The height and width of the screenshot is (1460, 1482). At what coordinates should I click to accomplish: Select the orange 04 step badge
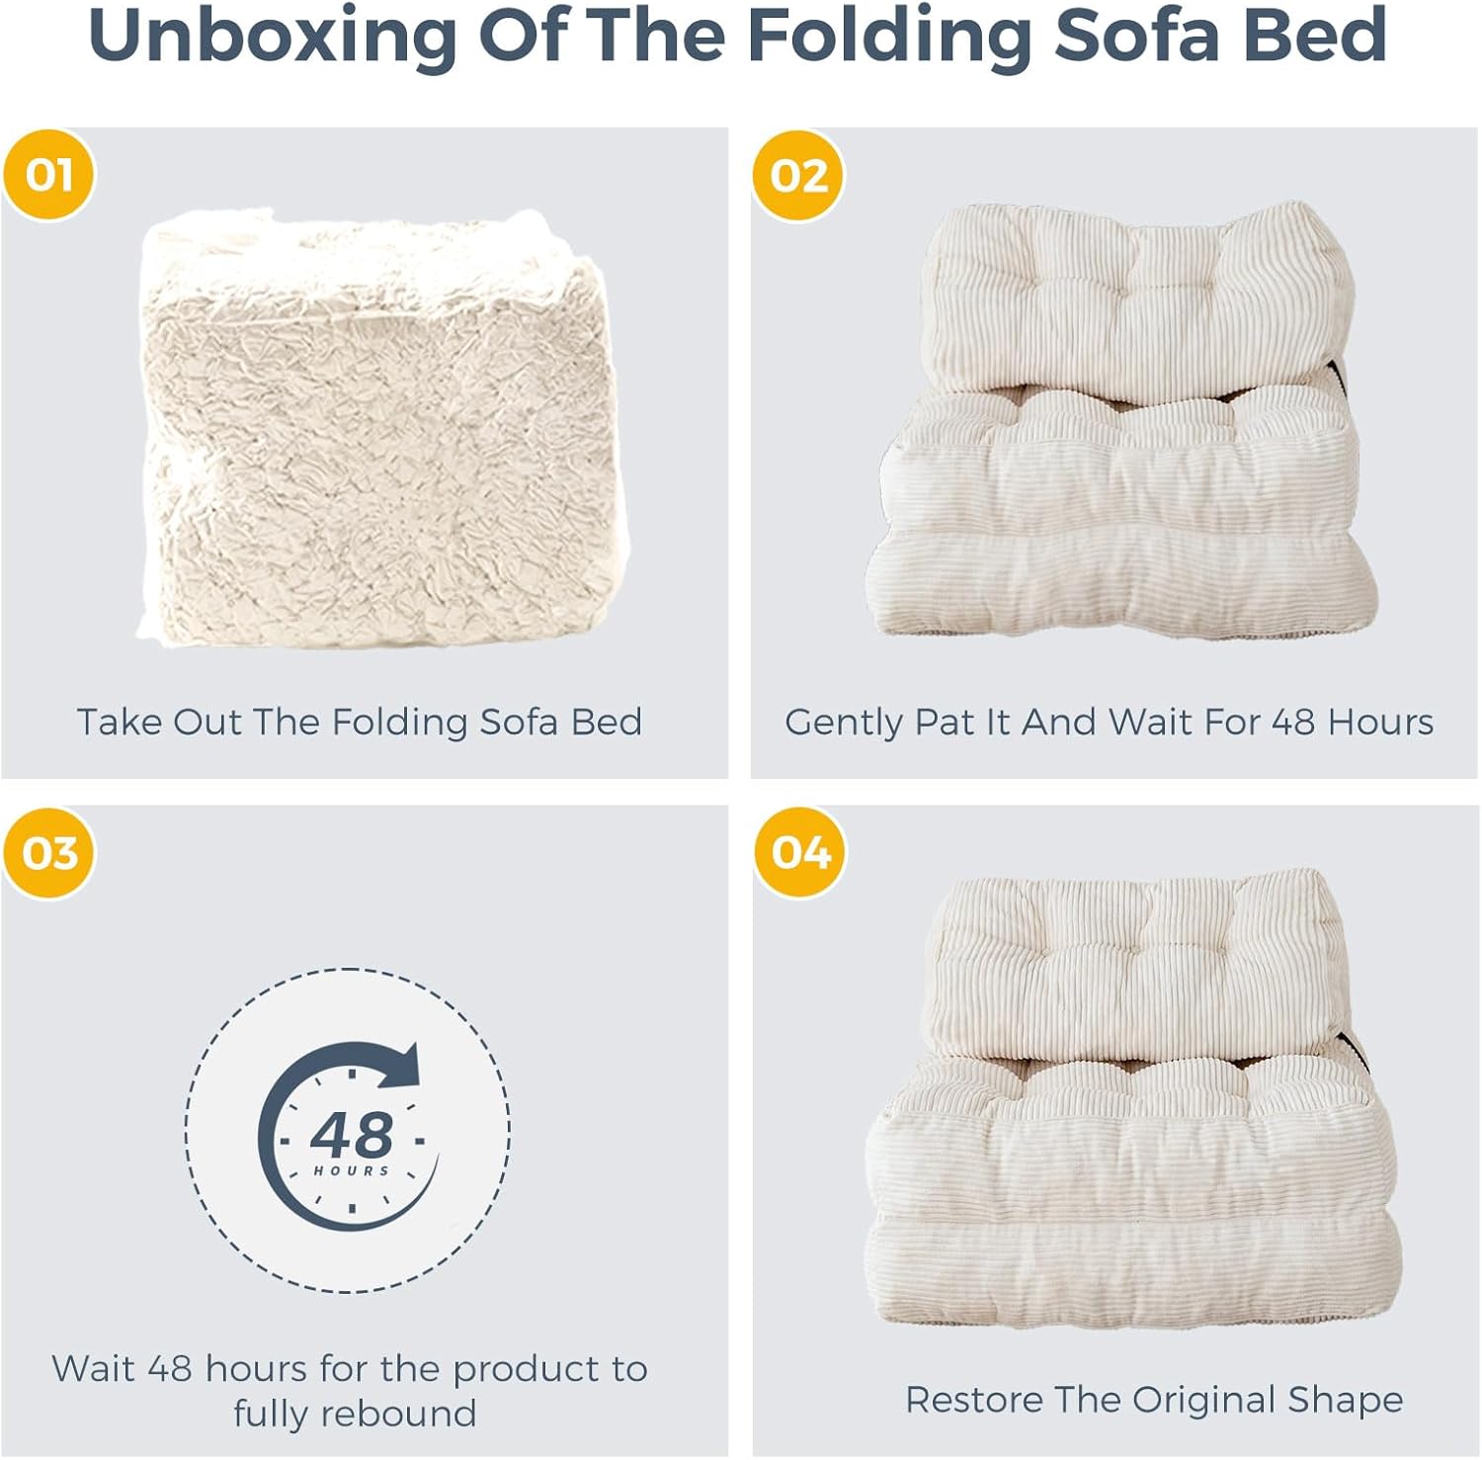click(799, 852)
